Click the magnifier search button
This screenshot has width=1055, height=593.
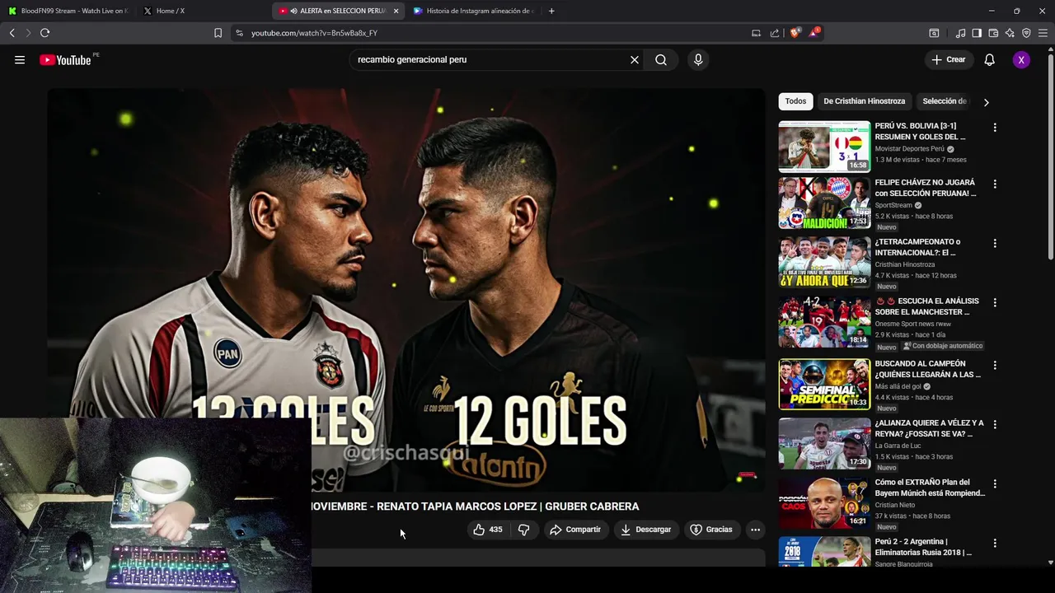[x=661, y=59]
